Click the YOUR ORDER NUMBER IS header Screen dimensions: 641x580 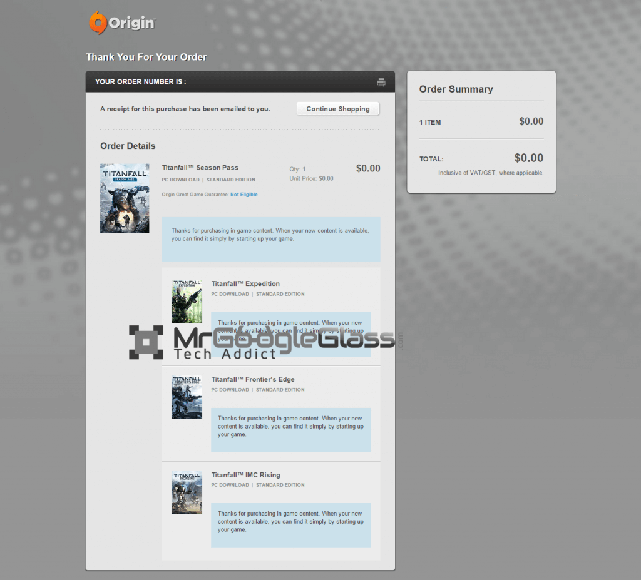click(141, 82)
